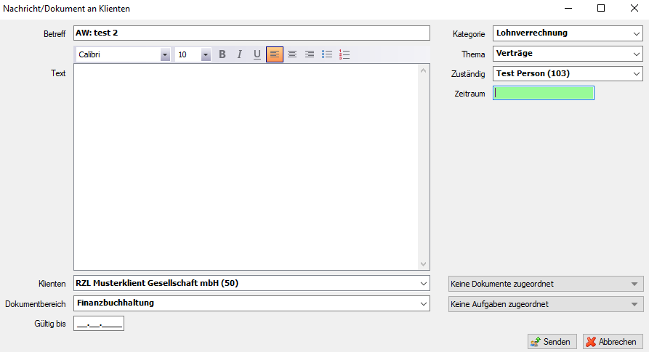This screenshot has height=352, width=649.
Task: Open the Dokumentbereich dropdown
Action: (424, 303)
